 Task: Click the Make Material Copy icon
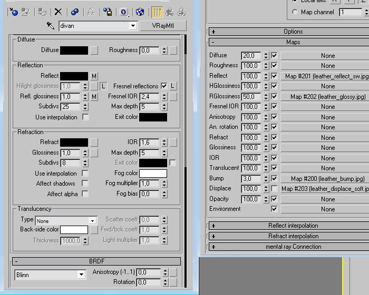coord(75,12)
